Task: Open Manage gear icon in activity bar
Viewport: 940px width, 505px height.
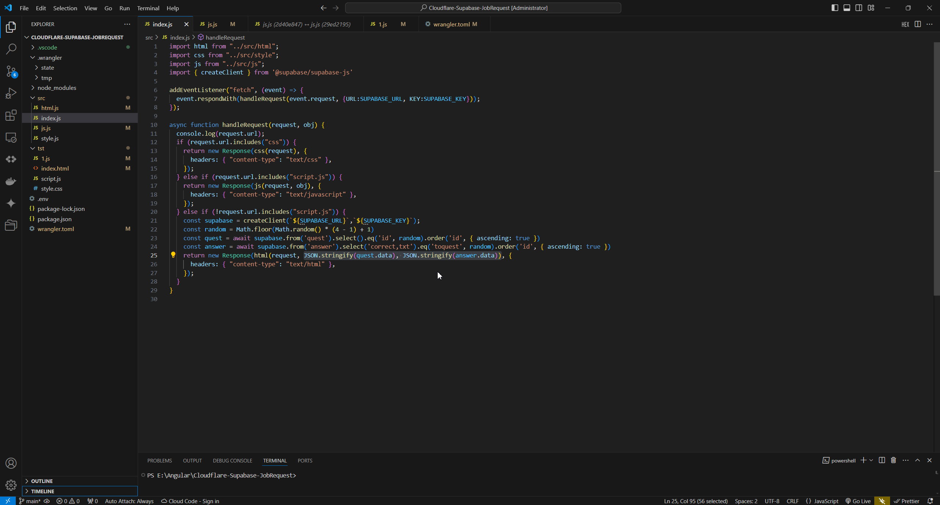Action: [x=11, y=485]
